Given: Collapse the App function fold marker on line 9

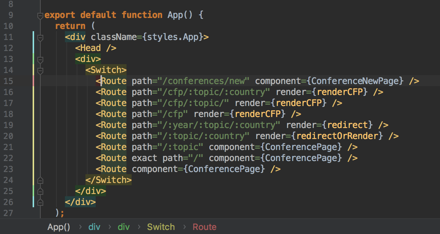Looking at the screenshot, I should point(40,16).
